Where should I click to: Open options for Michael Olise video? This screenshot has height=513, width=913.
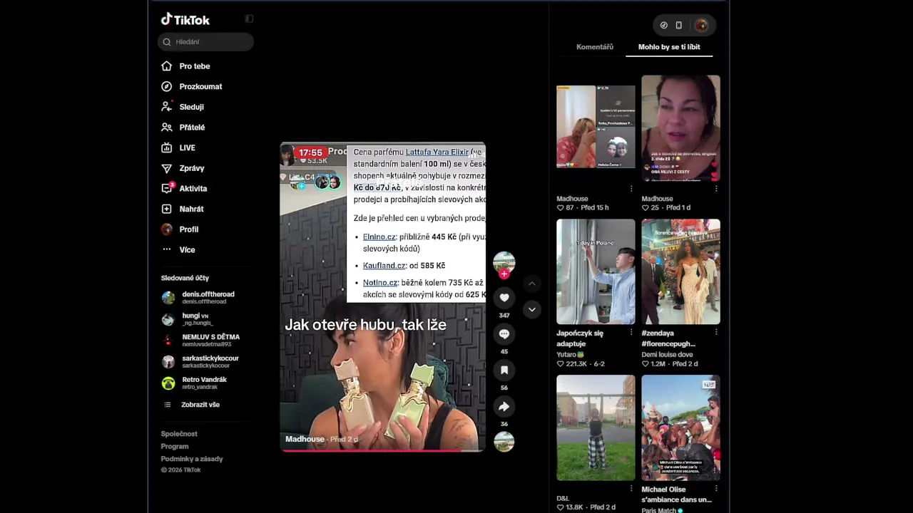tap(716, 489)
